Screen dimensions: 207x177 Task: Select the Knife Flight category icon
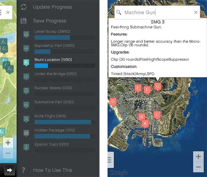(26, 119)
